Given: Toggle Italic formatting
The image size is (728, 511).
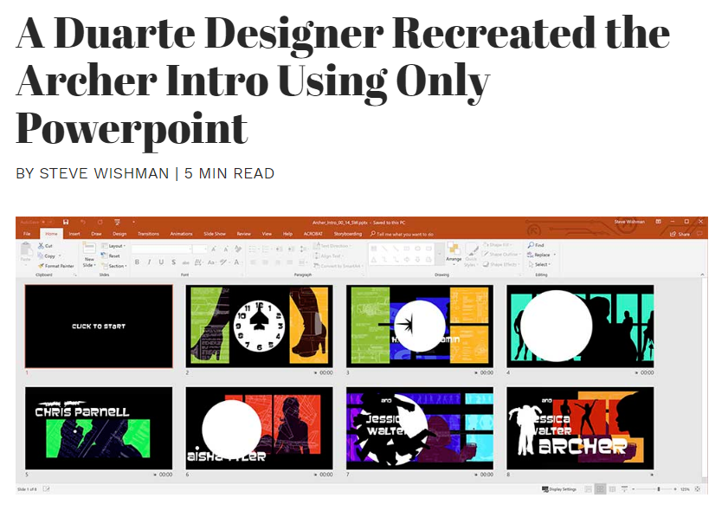Looking at the screenshot, I should [x=149, y=262].
